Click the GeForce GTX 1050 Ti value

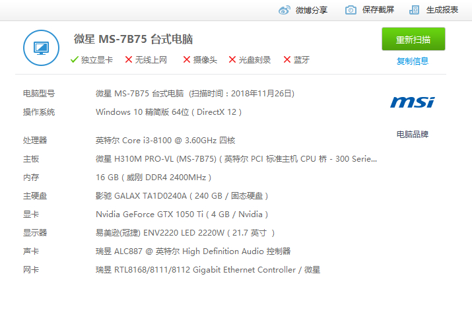pos(182,214)
